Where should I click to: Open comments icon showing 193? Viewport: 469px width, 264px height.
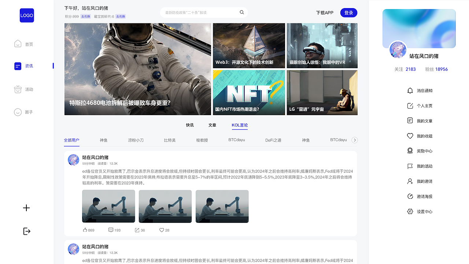click(x=111, y=230)
